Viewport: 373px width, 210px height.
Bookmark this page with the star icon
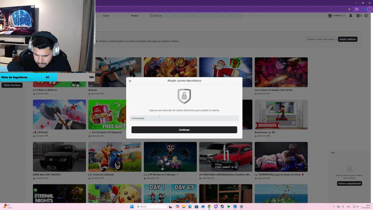point(349,9)
